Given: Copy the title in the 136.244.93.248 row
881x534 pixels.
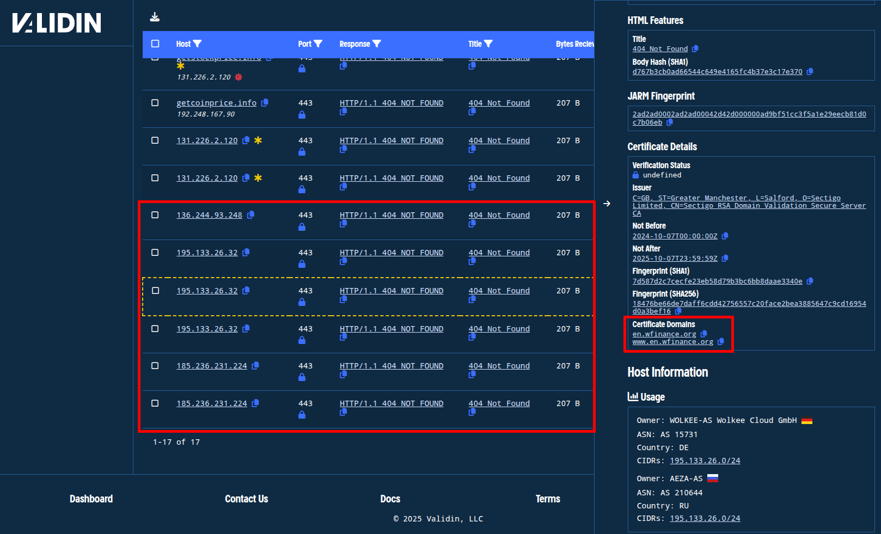Looking at the screenshot, I should (472, 224).
